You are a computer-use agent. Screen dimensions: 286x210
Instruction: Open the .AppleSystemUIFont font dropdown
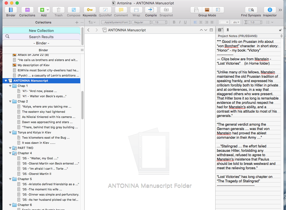pos(116,22)
